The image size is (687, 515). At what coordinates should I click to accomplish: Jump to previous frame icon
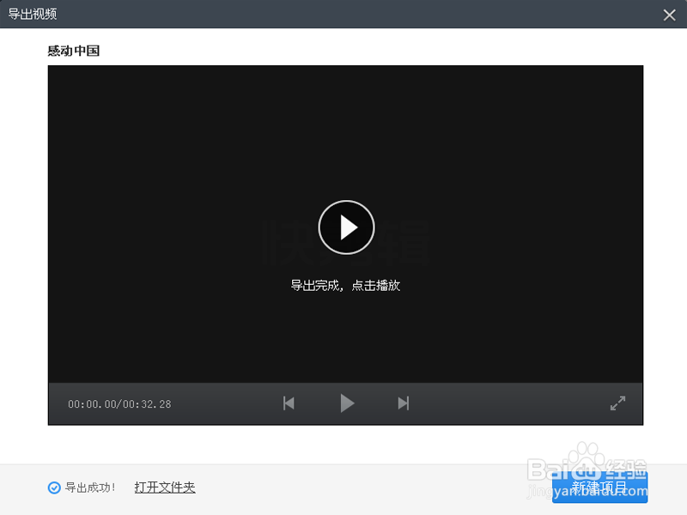tap(289, 403)
